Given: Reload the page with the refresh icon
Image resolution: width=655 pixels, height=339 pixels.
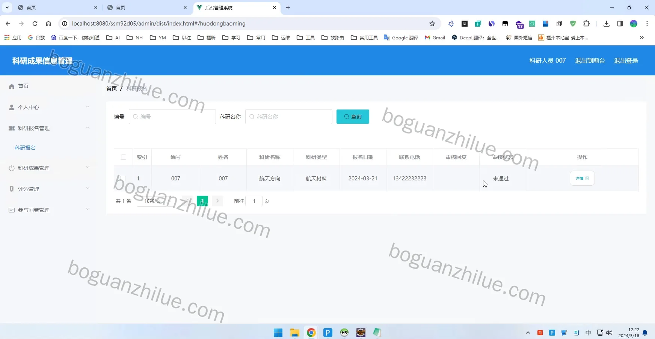Looking at the screenshot, I should pos(35,24).
